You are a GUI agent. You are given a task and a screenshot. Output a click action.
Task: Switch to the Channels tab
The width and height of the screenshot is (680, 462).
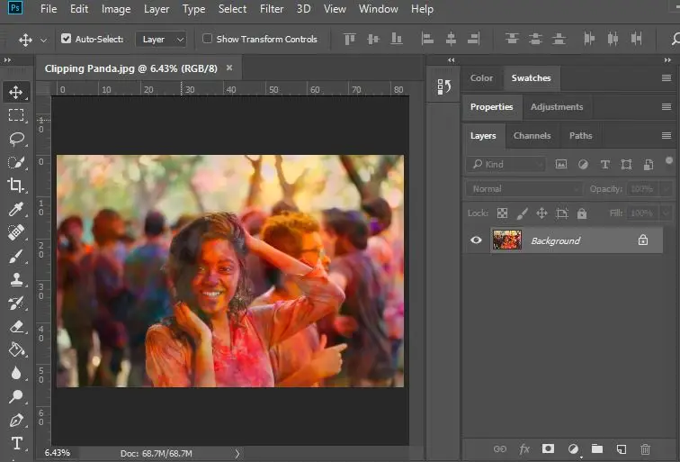pos(532,135)
